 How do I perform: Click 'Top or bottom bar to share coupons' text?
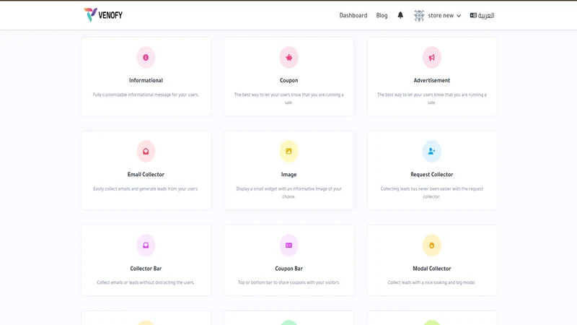(x=289, y=282)
